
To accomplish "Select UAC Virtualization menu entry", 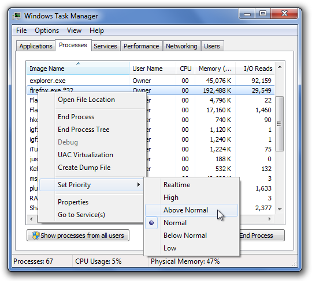I will 92,155.
